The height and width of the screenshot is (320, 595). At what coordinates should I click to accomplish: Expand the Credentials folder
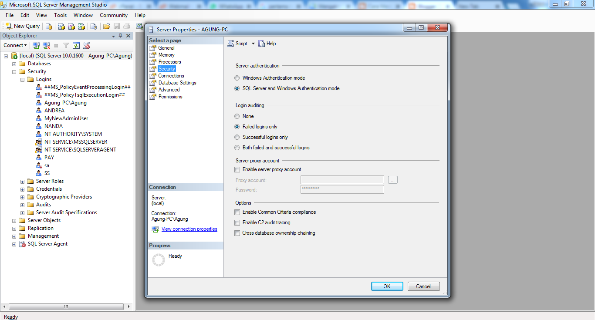click(x=23, y=189)
